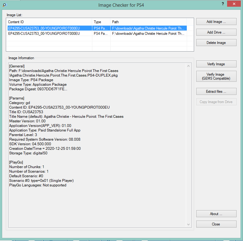Click the Master Version: 01.00 line

27,121
